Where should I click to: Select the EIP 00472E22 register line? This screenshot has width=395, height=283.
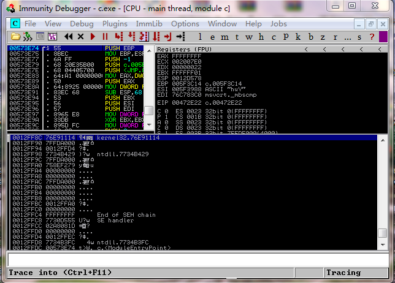pyautogui.click(x=199, y=103)
